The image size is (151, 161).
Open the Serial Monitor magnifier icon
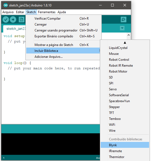(x=123, y=20)
